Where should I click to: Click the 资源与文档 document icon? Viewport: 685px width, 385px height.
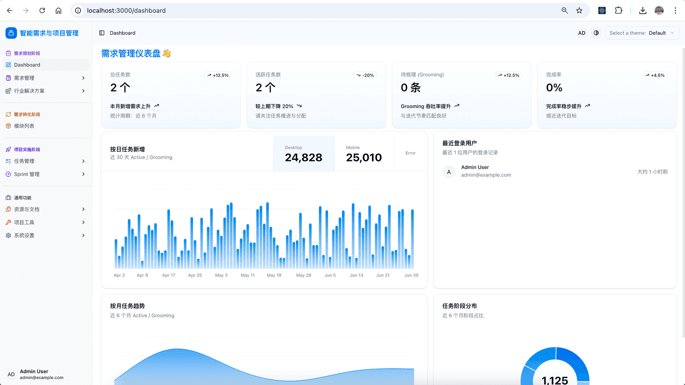tap(8, 209)
